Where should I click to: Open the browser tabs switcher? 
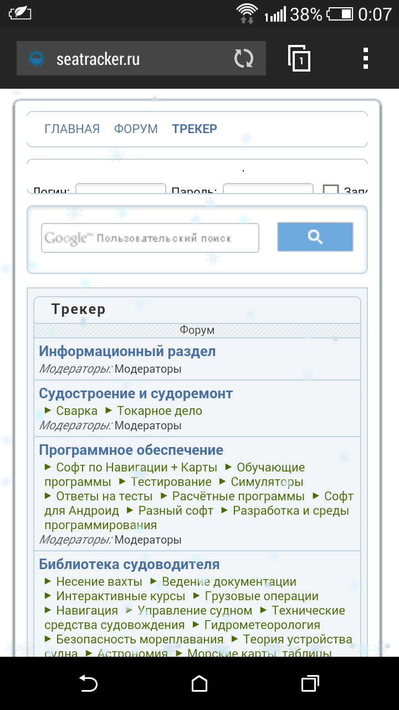tap(299, 59)
